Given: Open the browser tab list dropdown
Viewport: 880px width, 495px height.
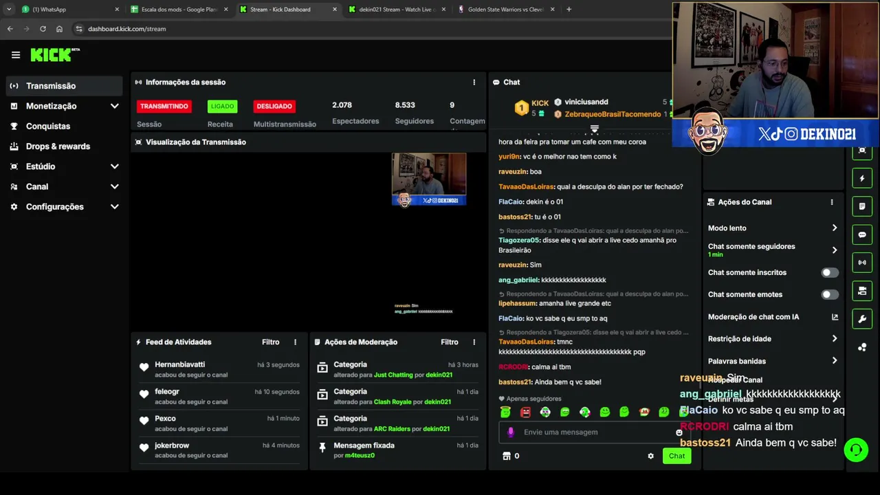Looking at the screenshot, I should coord(8,10).
